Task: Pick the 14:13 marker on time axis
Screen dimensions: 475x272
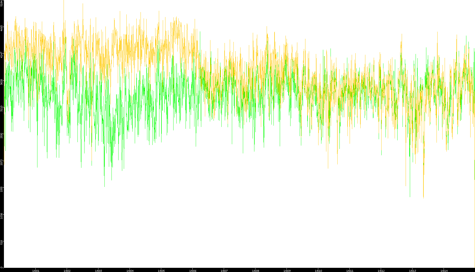Action: (x=412, y=271)
